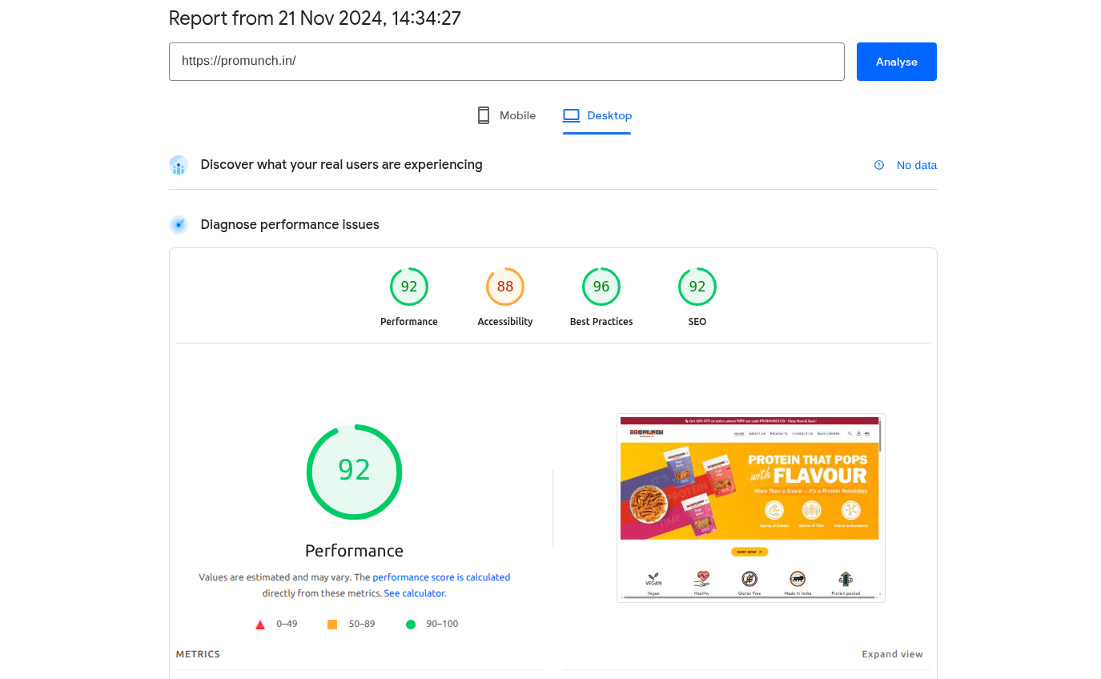Viewport: 1101px width, 679px height.
Task: Click the promunch website screenshot thumbnail
Action: pyautogui.click(x=750, y=508)
